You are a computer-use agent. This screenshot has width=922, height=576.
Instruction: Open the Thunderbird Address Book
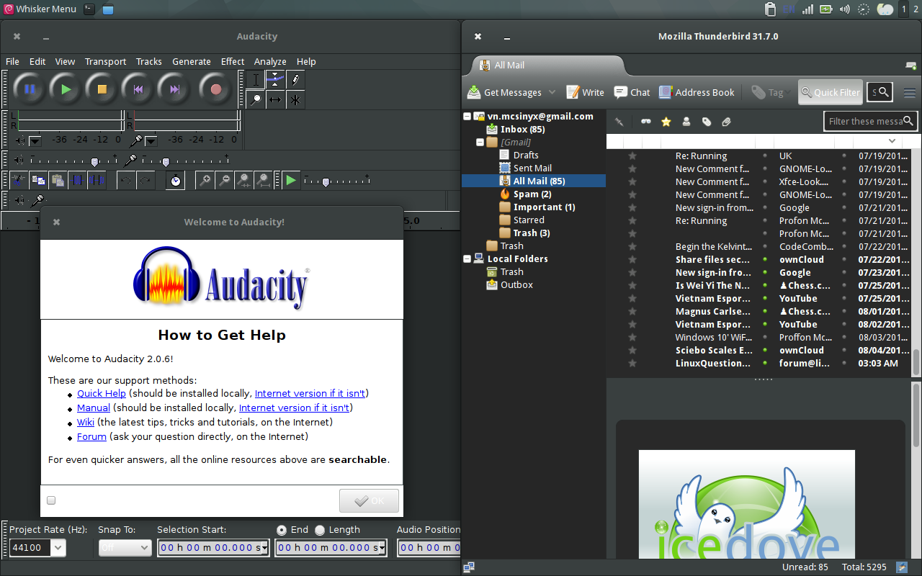pyautogui.click(x=697, y=92)
